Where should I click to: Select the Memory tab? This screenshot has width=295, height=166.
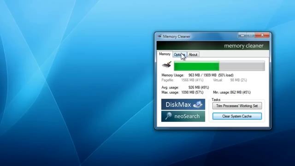(165, 54)
